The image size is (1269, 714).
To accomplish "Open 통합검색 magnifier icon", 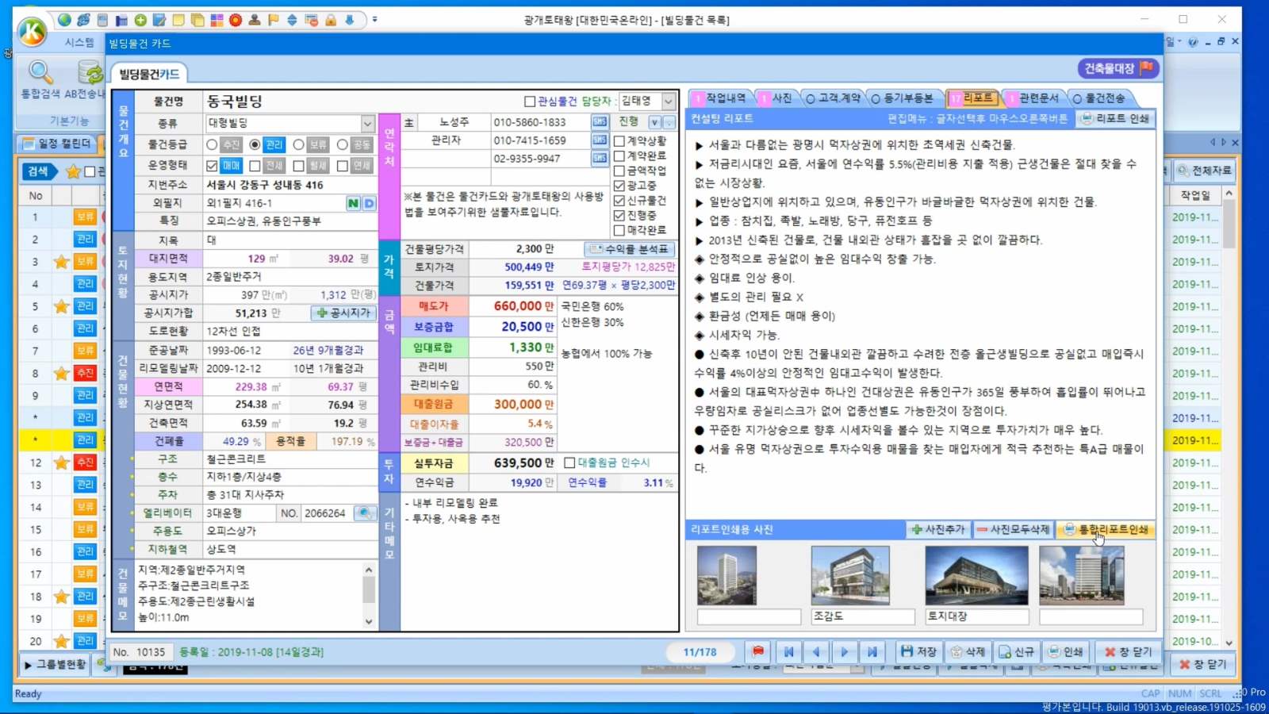I will coord(40,74).
